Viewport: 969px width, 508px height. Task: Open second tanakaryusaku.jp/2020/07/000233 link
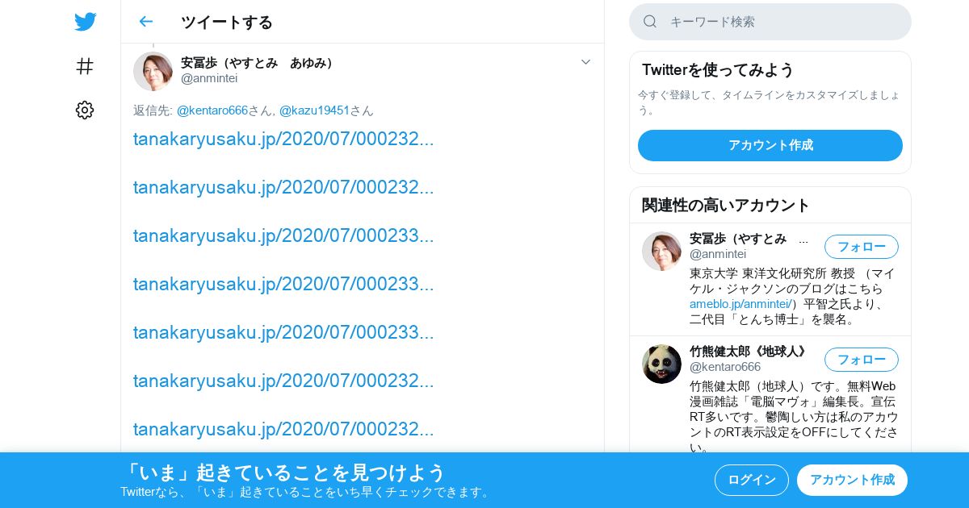pyautogui.click(x=283, y=284)
